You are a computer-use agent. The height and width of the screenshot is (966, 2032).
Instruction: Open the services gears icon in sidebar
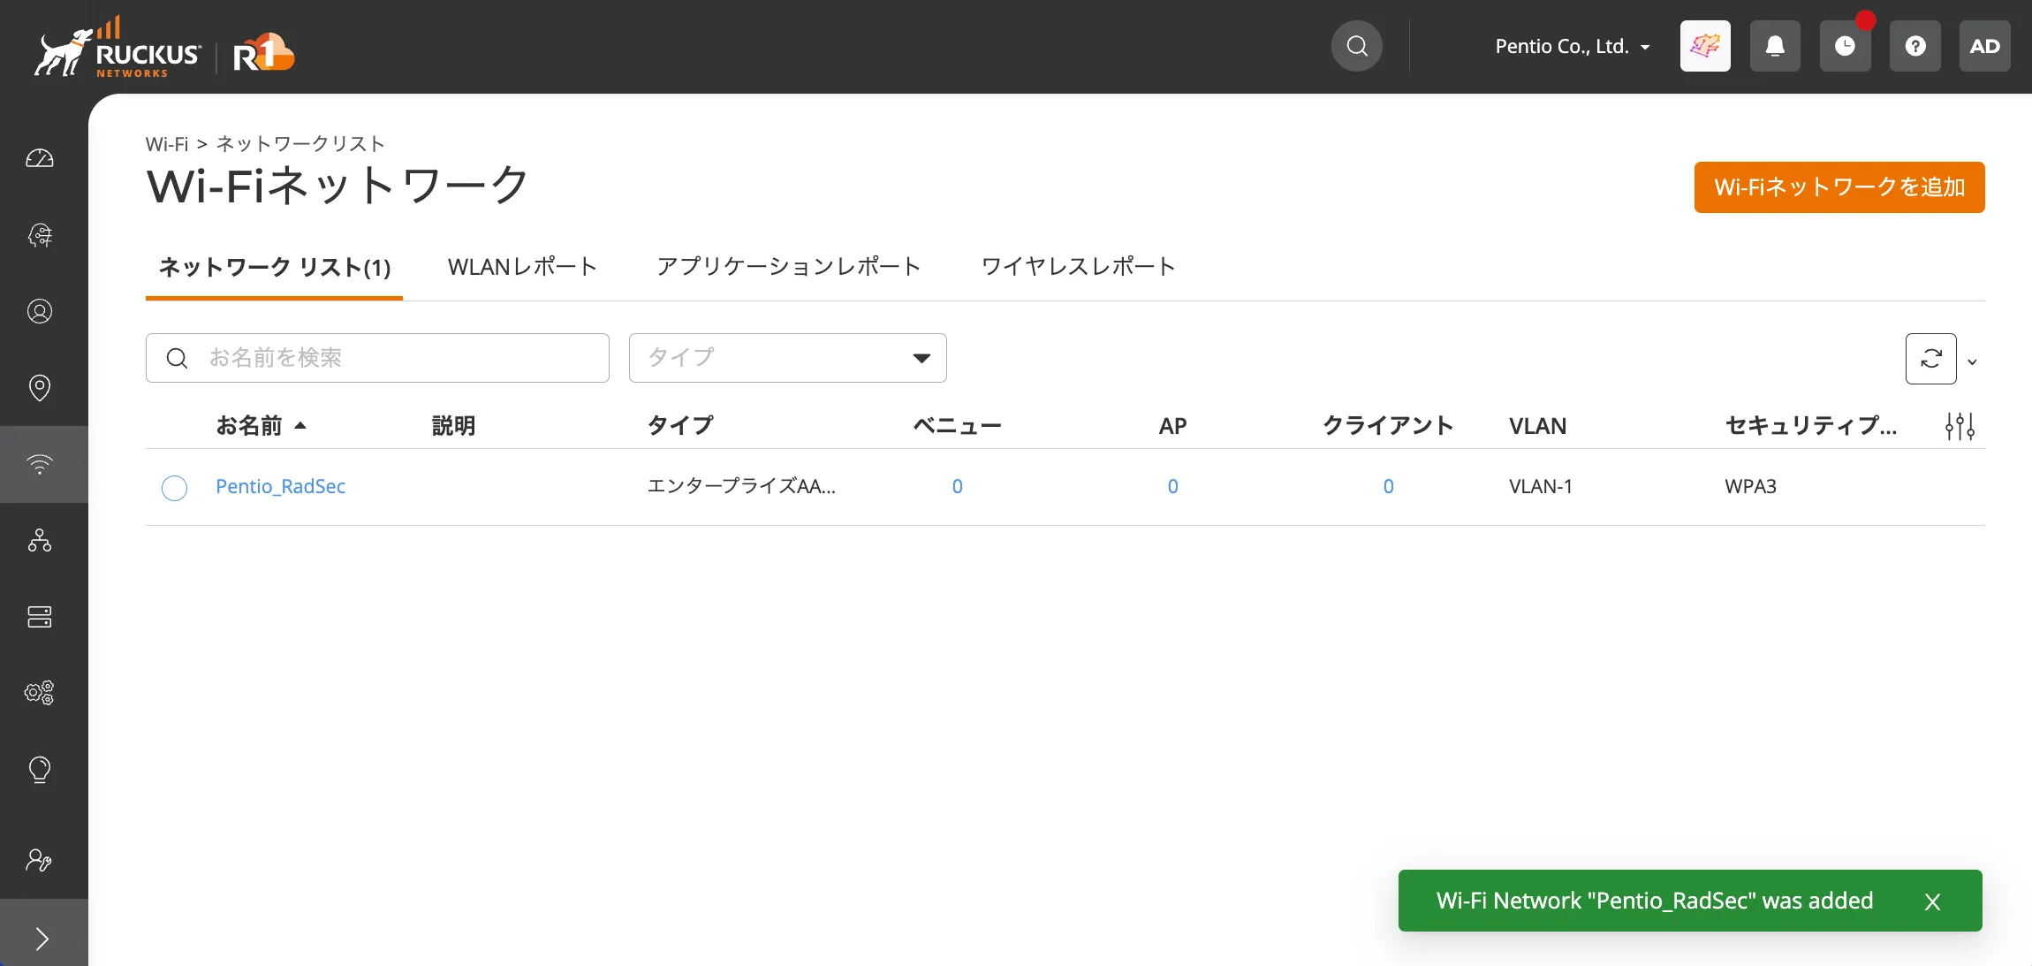(40, 693)
